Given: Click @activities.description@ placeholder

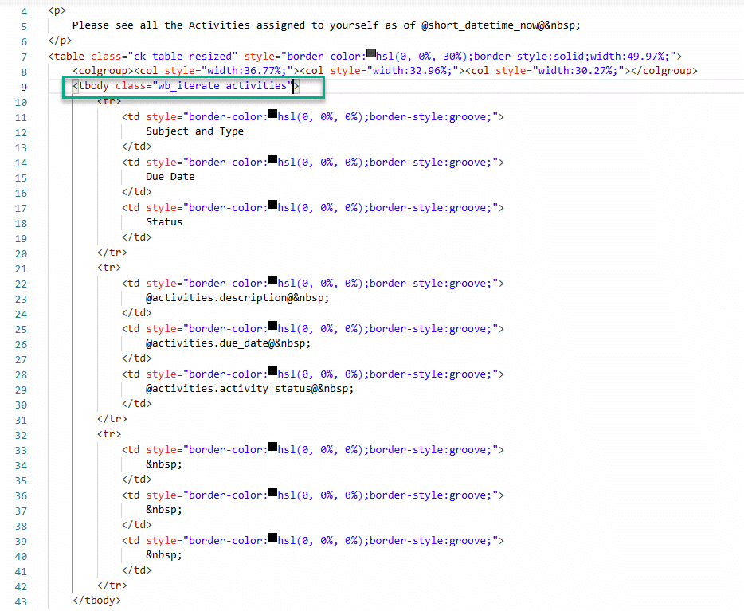Looking at the screenshot, I should (x=219, y=298).
